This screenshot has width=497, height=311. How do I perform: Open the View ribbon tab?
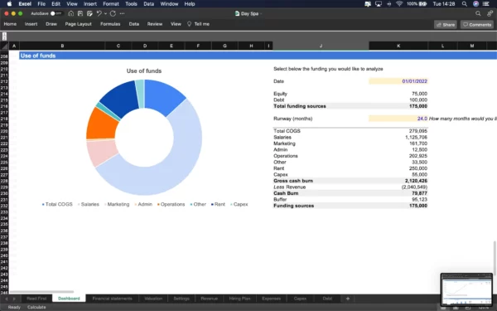pyautogui.click(x=176, y=24)
